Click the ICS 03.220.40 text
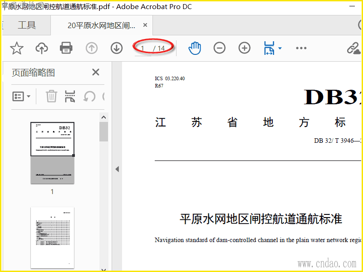This screenshot has height=272, width=363. 170,78
